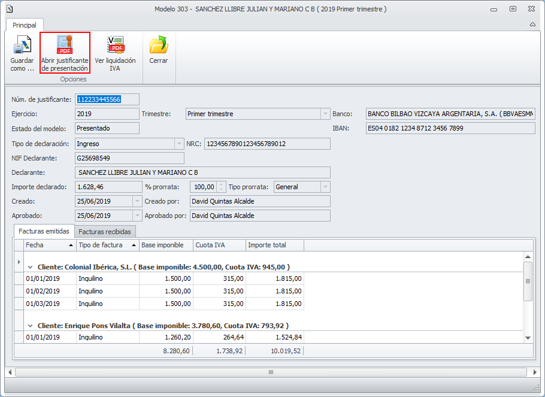Screen dimensions: 545x397
Task: Open the Creado date dropdown
Action: pyautogui.click(x=137, y=201)
